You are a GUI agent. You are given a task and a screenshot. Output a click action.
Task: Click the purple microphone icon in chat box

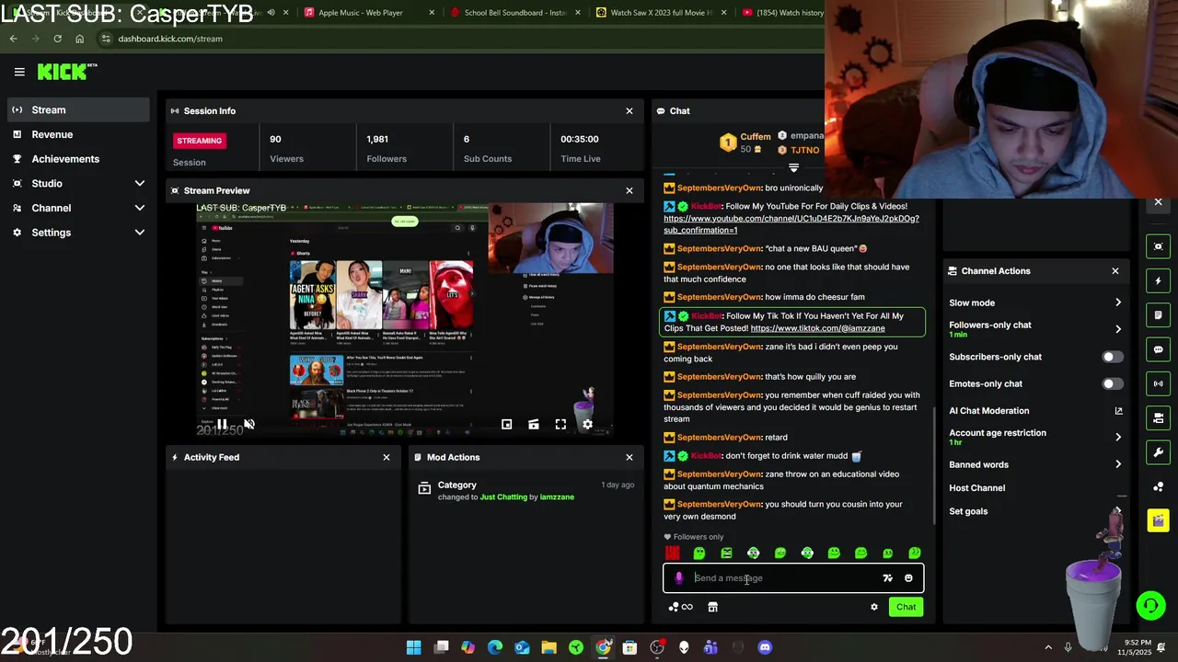[x=679, y=578]
